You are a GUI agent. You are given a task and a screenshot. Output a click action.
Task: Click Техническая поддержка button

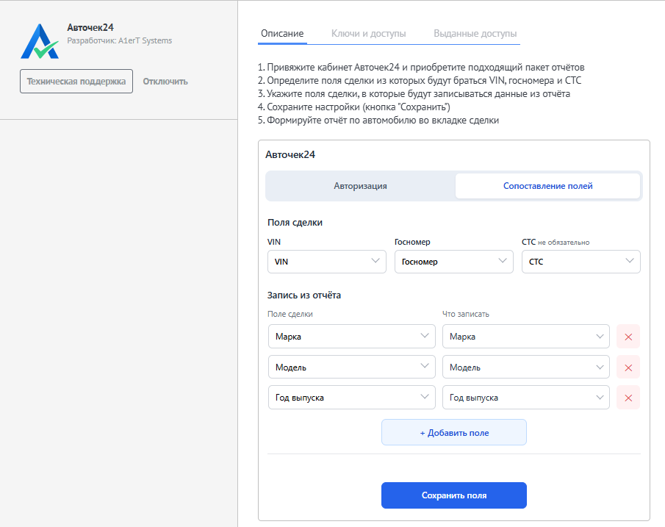coord(76,81)
